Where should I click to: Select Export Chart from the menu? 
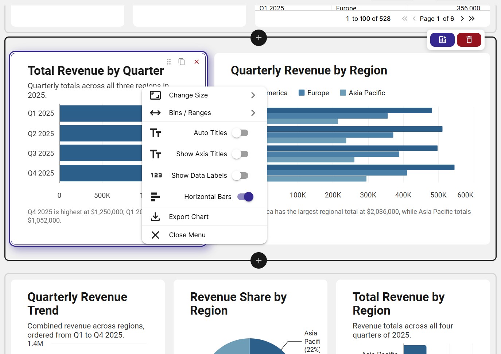[x=204, y=217]
